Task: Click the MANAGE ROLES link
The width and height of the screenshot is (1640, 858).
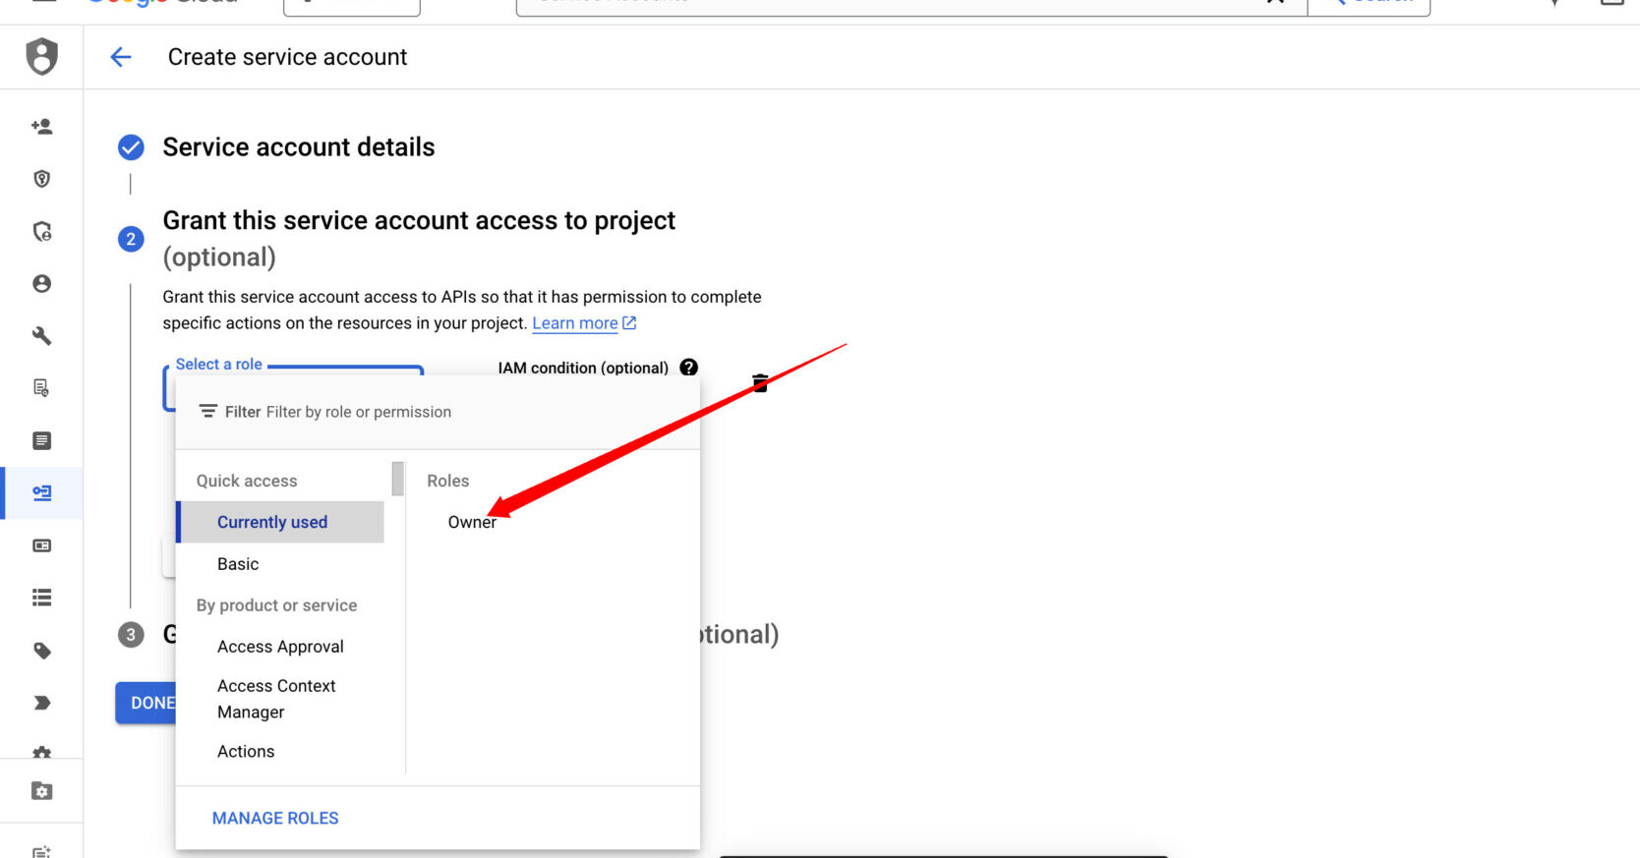Action: [275, 818]
